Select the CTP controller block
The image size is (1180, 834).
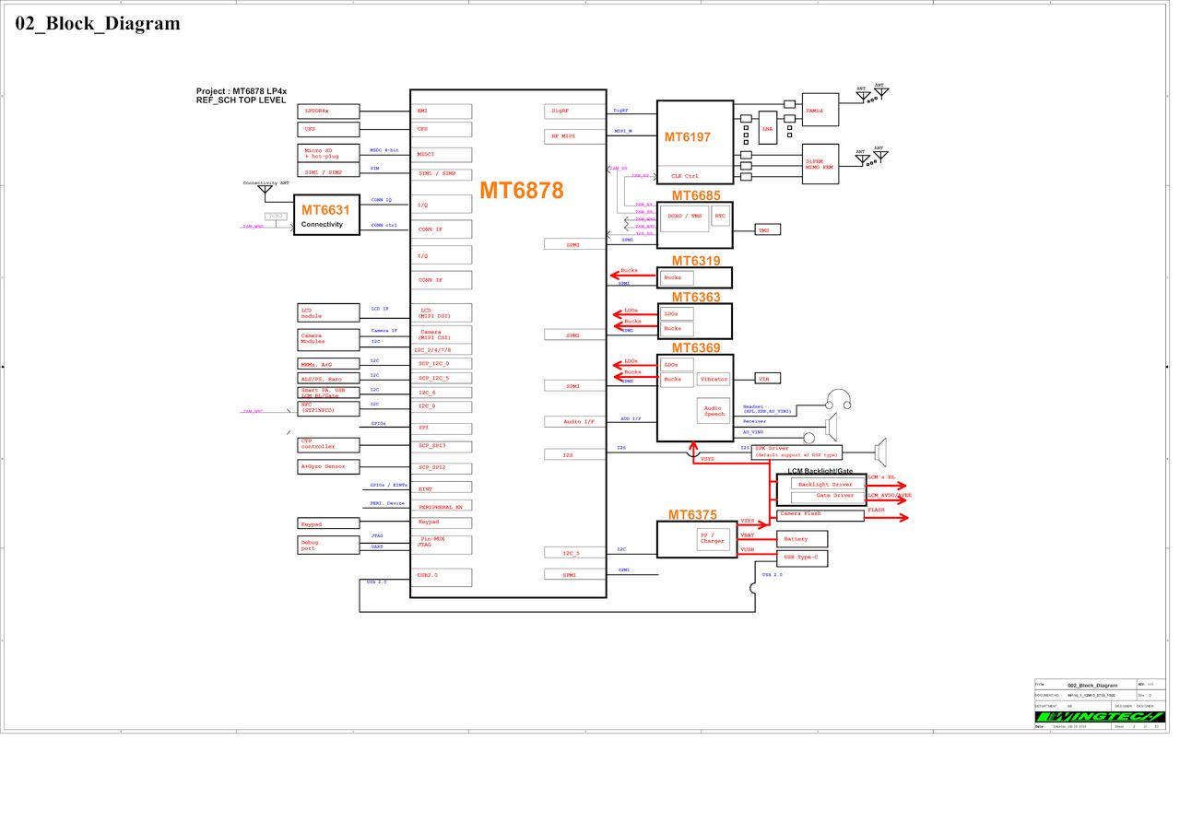click(x=328, y=443)
